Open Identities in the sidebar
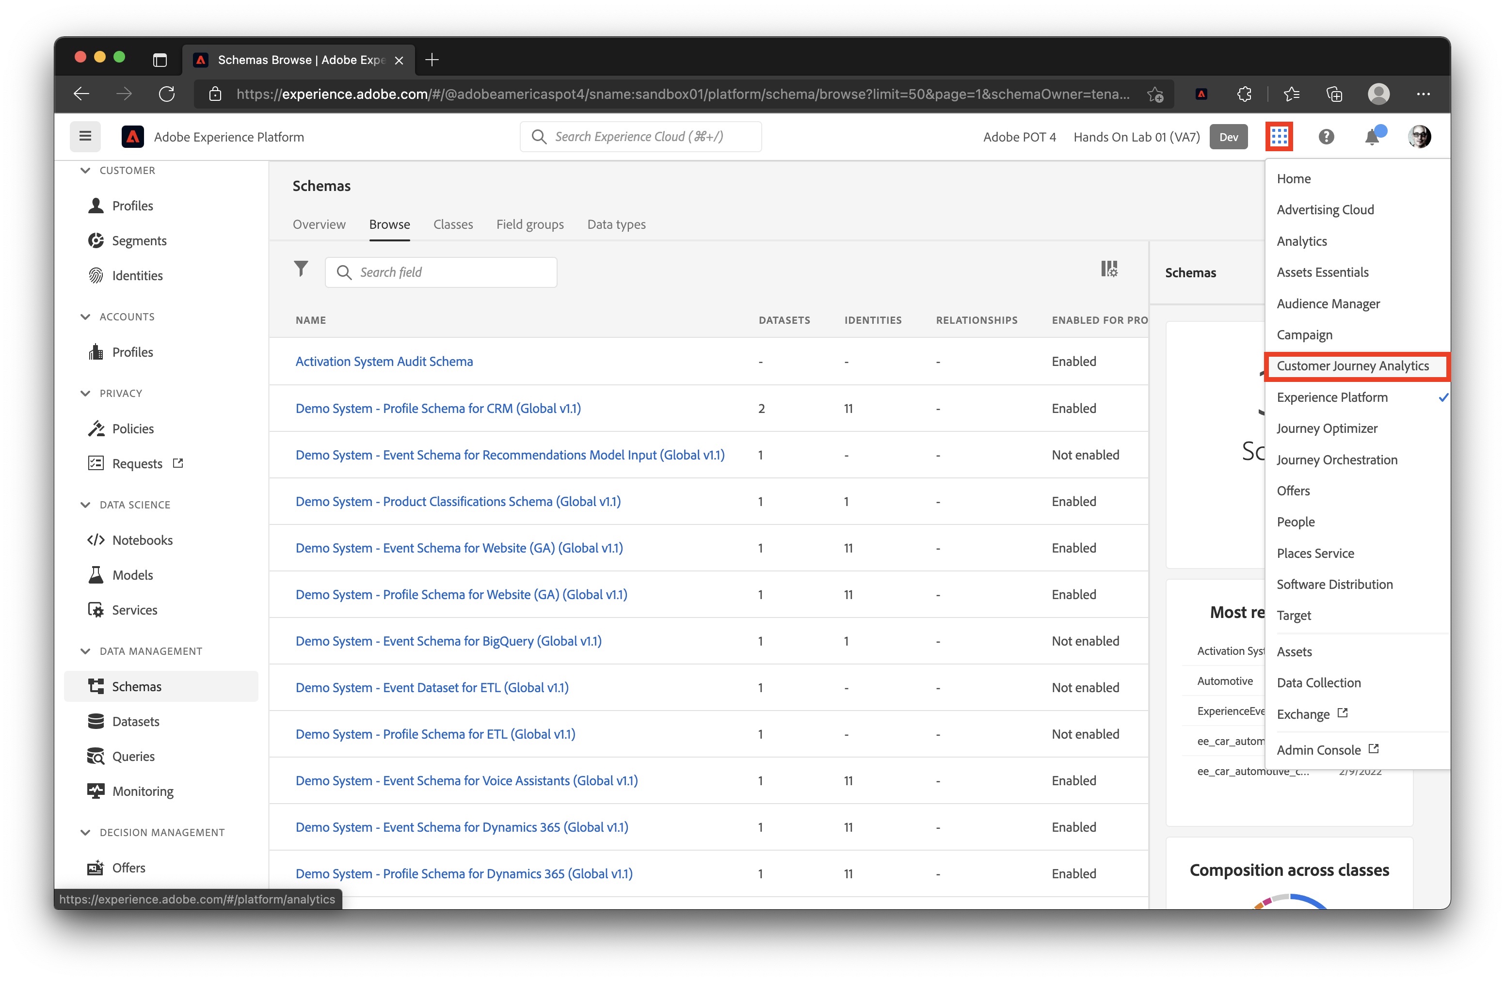Image resolution: width=1505 pixels, height=981 pixels. point(137,276)
